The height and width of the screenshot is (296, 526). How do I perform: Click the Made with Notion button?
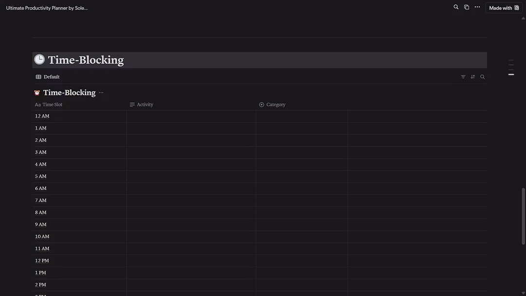[x=504, y=8]
